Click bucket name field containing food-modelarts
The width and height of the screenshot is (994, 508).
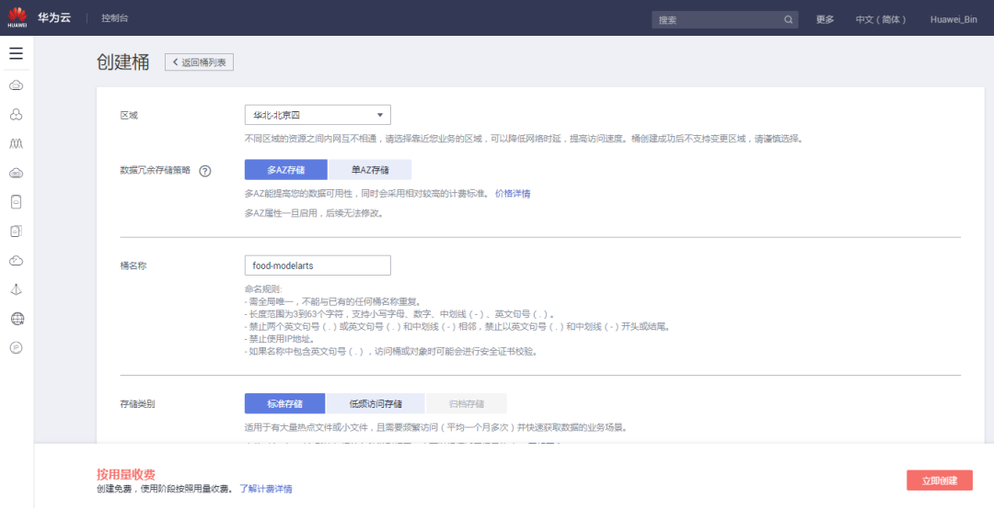[x=318, y=265]
